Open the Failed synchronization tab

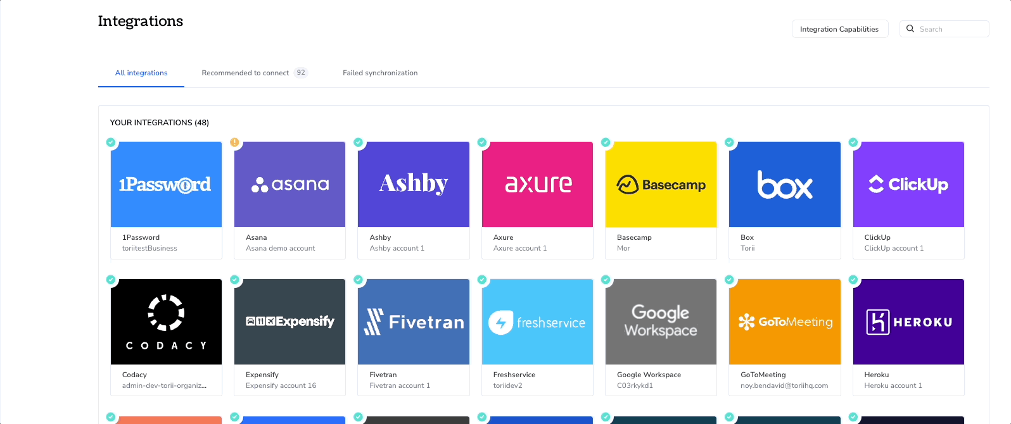[380, 73]
